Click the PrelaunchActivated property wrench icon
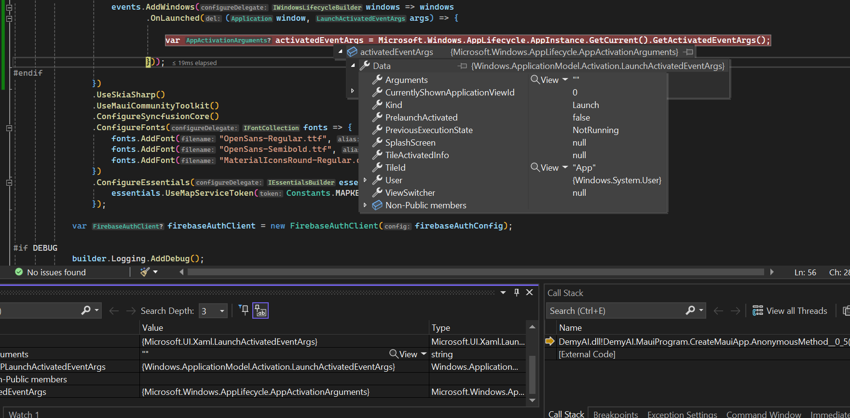 coord(377,117)
